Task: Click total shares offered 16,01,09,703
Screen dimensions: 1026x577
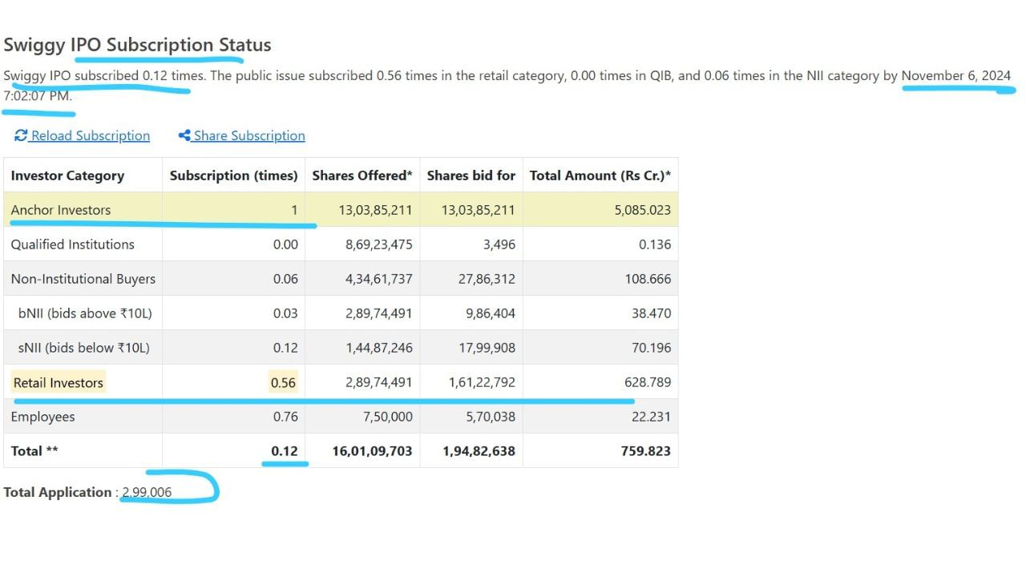Action: pos(373,451)
